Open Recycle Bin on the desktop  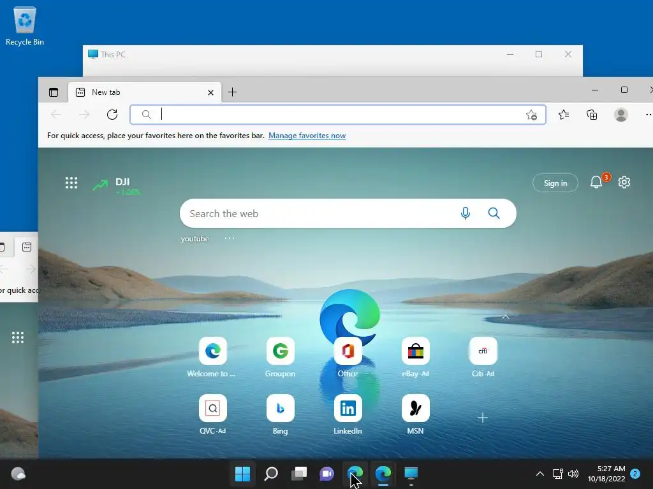click(x=25, y=25)
